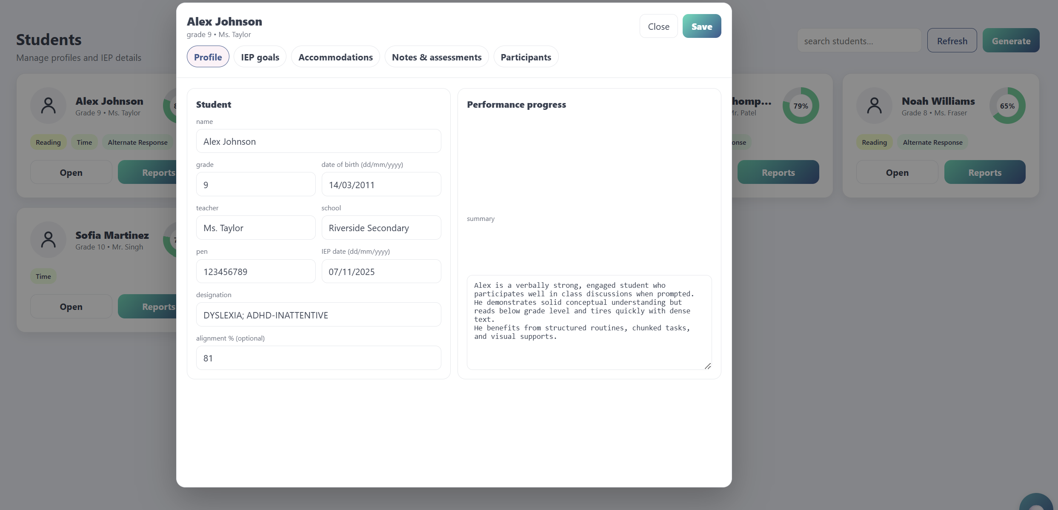Image resolution: width=1058 pixels, height=510 pixels.
Task: Click the Refresh button
Action: (x=952, y=41)
